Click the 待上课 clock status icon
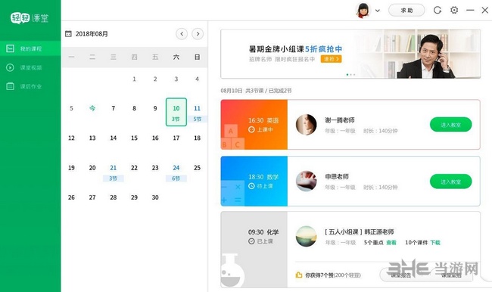The height and width of the screenshot is (292, 492). [x=251, y=186]
